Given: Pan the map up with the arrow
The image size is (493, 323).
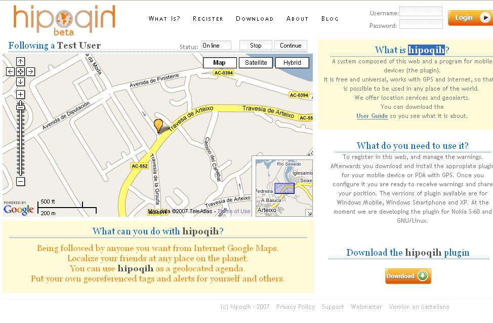Looking at the screenshot, I should tap(20, 62).
